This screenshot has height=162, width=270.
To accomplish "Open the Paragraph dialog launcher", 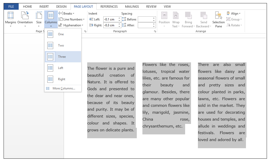I will [x=155, y=31].
